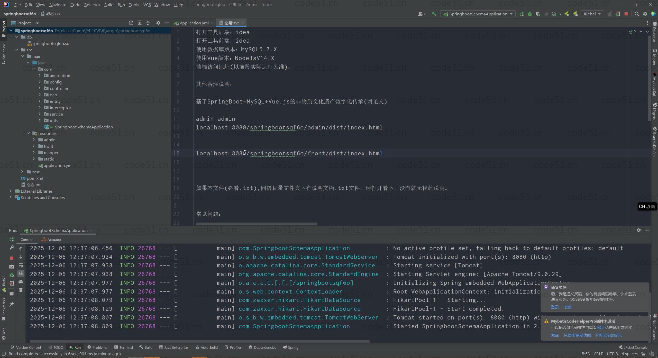Click the camera thread dump icon
This screenshot has height=358, width=658.
(12, 267)
